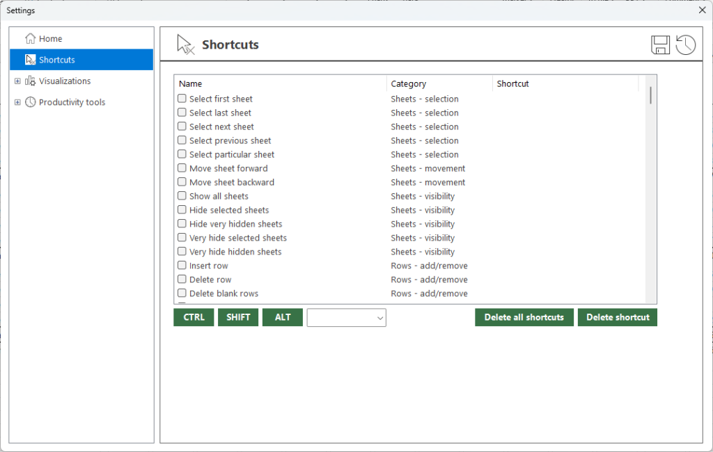
Task: Open the shortcut key dropdown
Action: (x=346, y=318)
